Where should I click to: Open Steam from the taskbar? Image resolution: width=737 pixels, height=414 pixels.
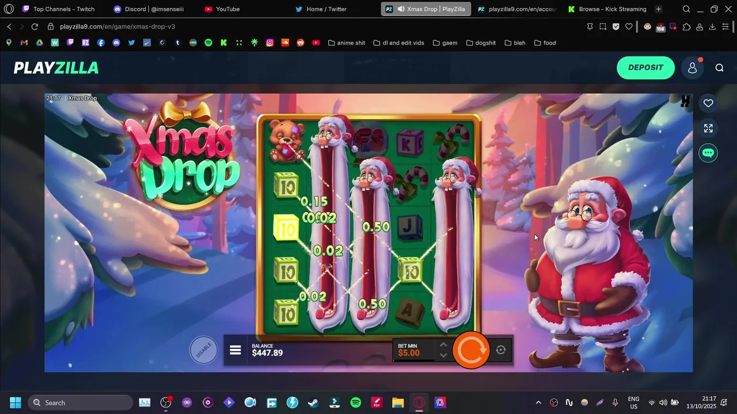pos(313,402)
